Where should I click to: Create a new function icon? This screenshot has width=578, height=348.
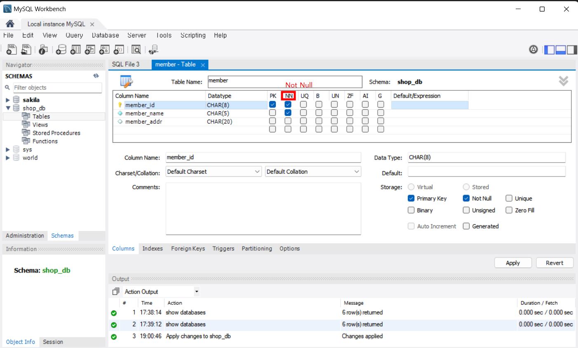coord(119,49)
